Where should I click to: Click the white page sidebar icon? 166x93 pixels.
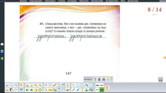pyautogui.click(x=2, y=44)
